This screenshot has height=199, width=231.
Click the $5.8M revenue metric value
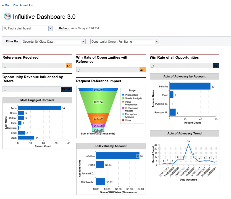pos(66,89)
